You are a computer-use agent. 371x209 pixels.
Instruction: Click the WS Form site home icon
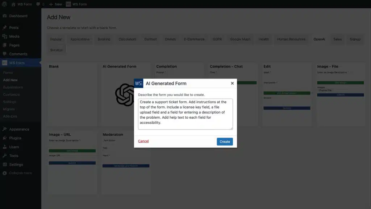click(13, 4)
